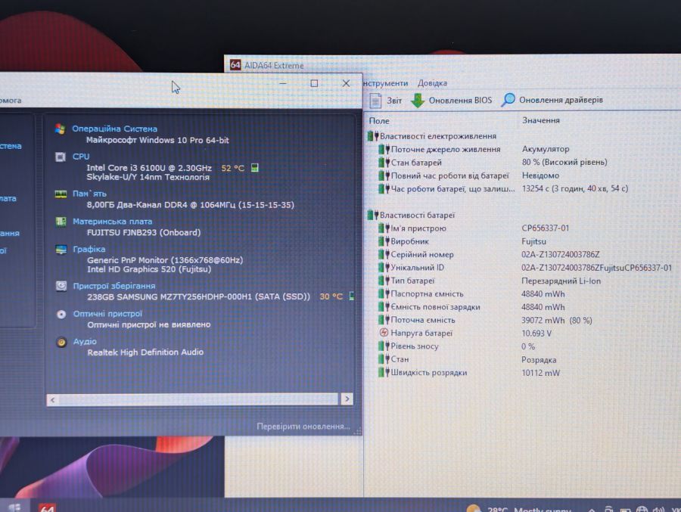Viewport: 681px width, 512px height.
Task: Open the Пристрої зберігання section link
Action: (113, 286)
